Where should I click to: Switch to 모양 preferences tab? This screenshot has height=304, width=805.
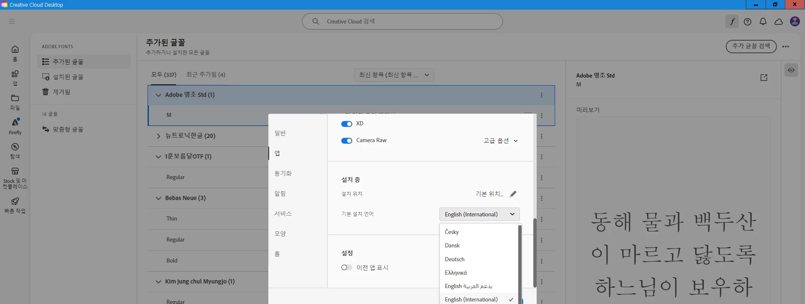coord(280,234)
